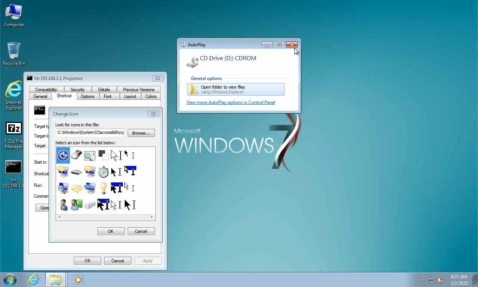Select the 7-Zip File Manager desktop icon
The image size is (478, 287).
pos(14,135)
